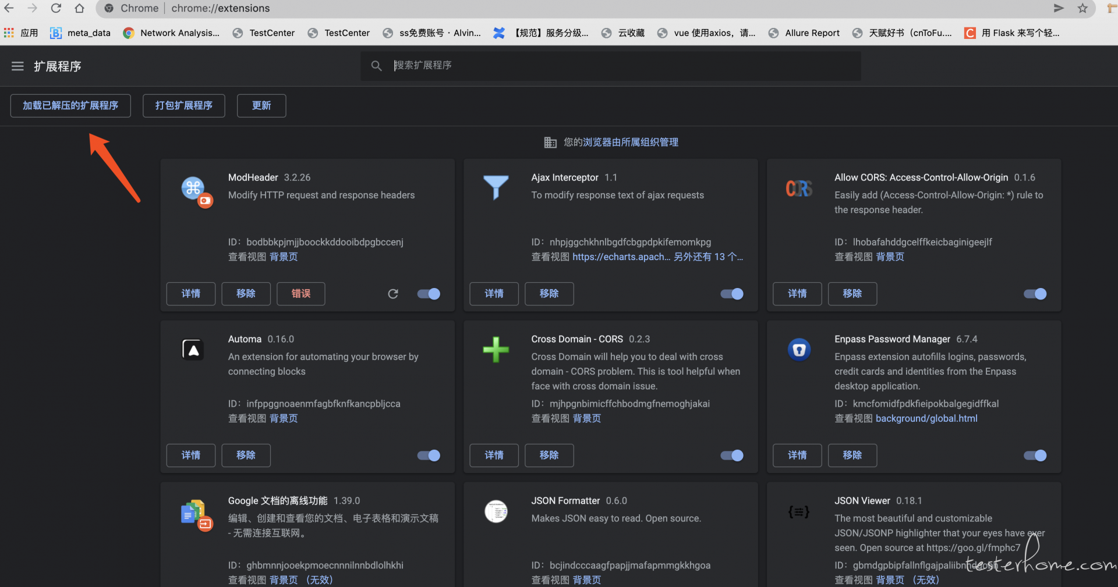Screen dimensions: 1118x587
Task: Click the send arrow icon in address bar
Action: tap(1059, 8)
